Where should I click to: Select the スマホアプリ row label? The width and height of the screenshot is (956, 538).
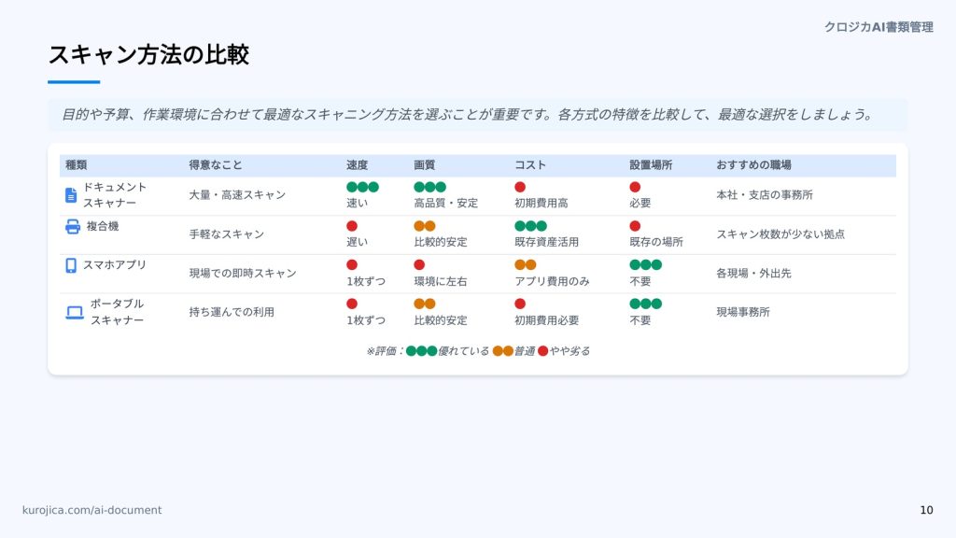point(115,264)
